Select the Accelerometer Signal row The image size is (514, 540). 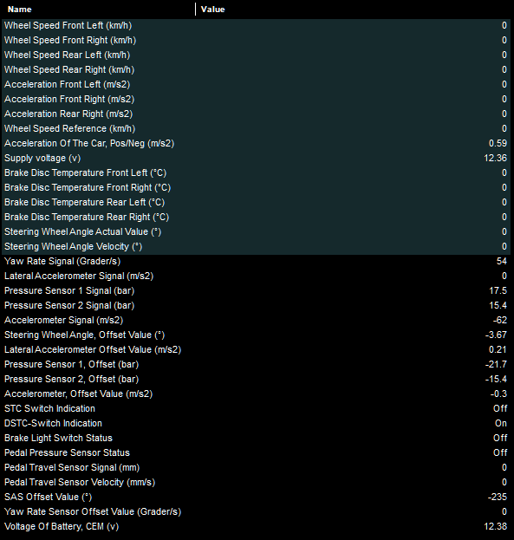click(x=257, y=321)
